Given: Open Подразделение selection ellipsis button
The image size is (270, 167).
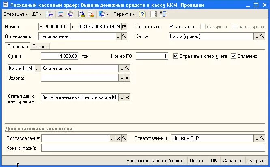Looking at the screenshot, I should click(x=113, y=138).
